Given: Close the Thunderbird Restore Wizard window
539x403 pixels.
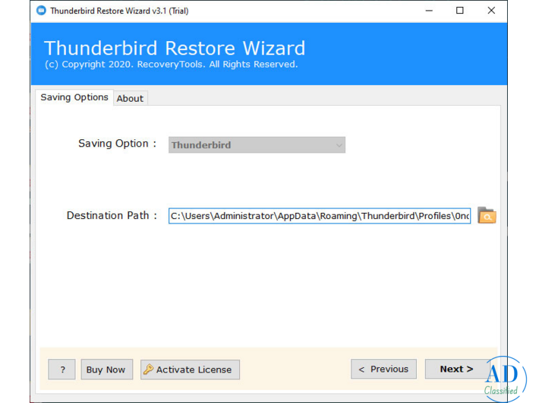Looking at the screenshot, I should tap(491, 11).
